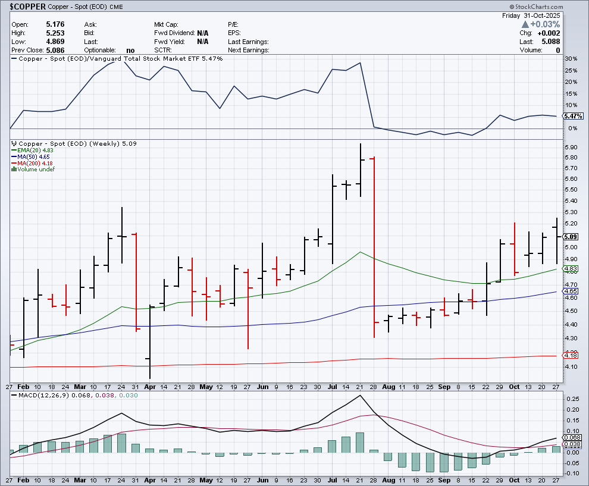Click the StockCharts.com watermark
This screenshot has height=486, width=589.
[555, 5]
